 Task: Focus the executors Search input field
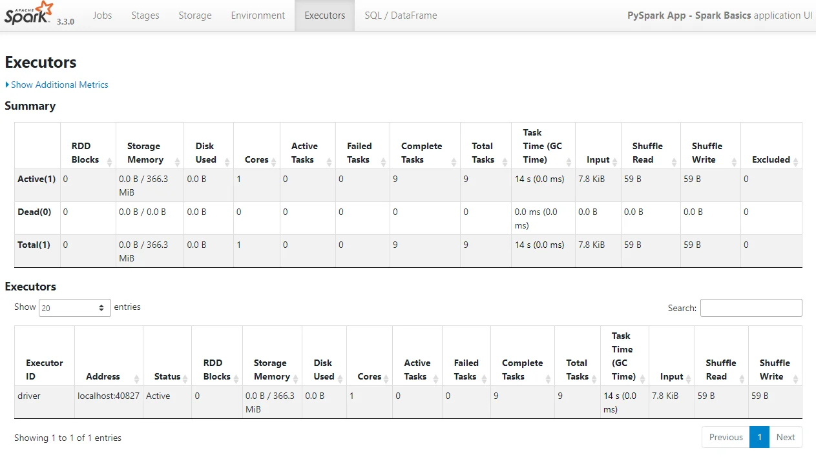coord(751,308)
